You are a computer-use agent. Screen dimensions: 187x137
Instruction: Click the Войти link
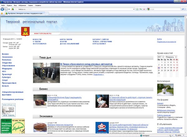[159, 39]
